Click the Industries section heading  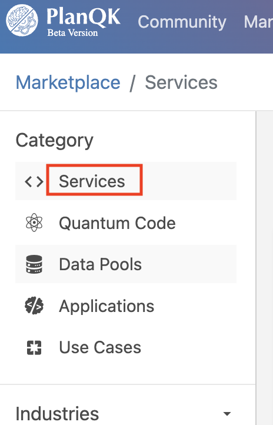click(57, 414)
